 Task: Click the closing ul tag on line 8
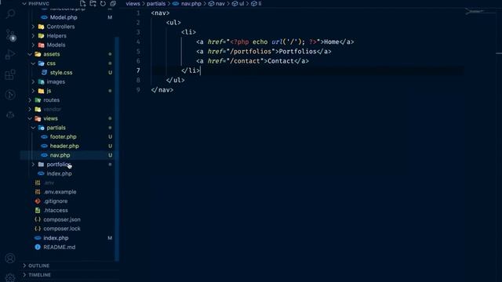176,80
